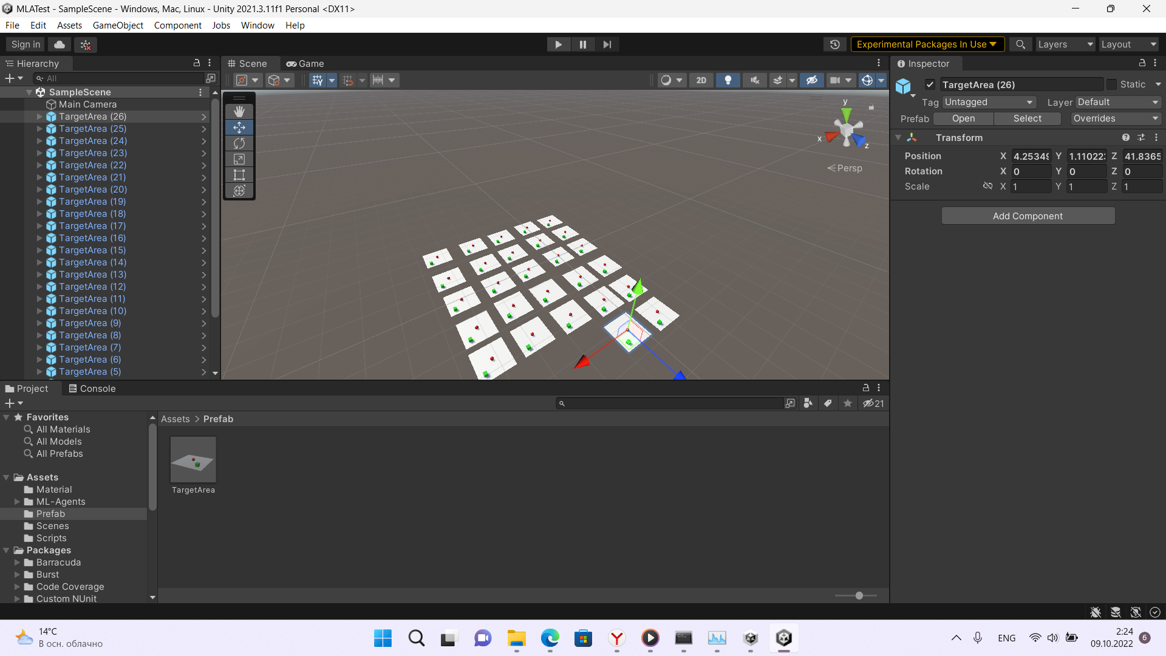Select the Scale tool
This screenshot has height=656, width=1166.
coord(239,159)
